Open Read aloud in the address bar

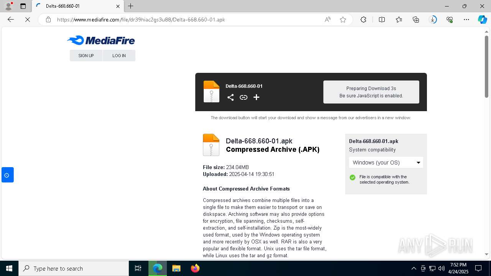328,20
